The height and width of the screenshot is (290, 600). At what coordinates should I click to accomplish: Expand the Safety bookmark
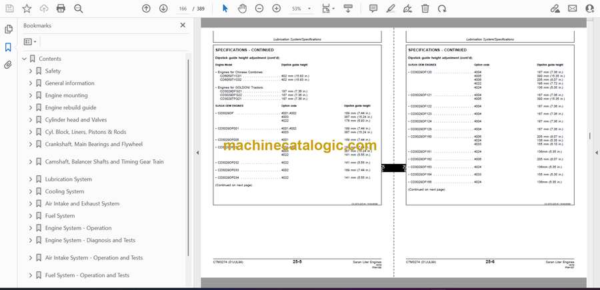point(31,71)
